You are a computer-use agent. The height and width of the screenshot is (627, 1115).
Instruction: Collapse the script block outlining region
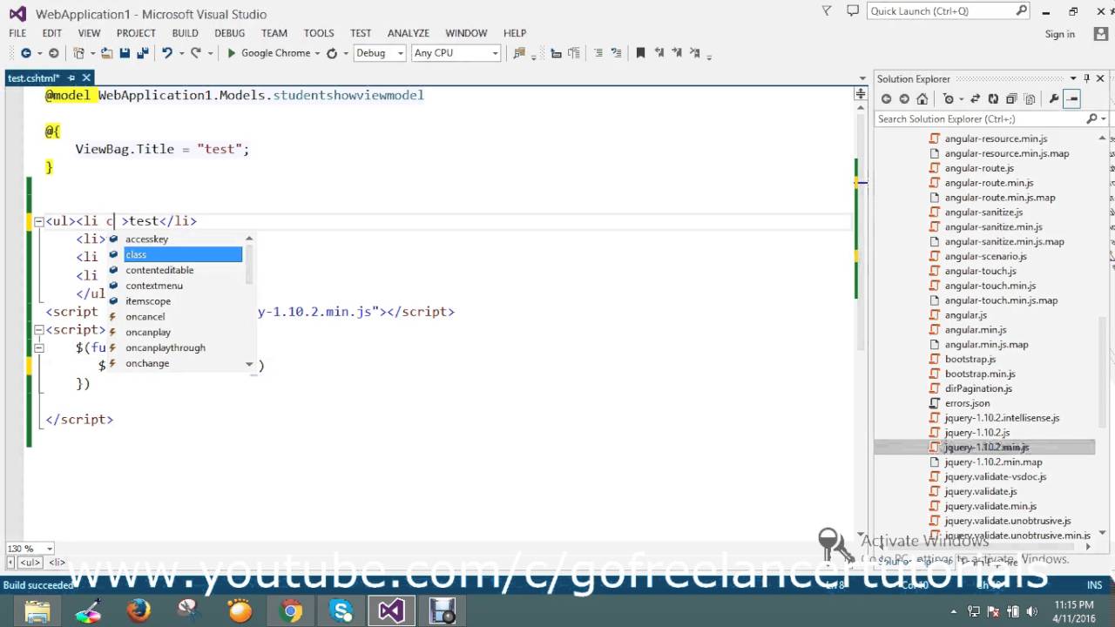pyautogui.click(x=38, y=330)
